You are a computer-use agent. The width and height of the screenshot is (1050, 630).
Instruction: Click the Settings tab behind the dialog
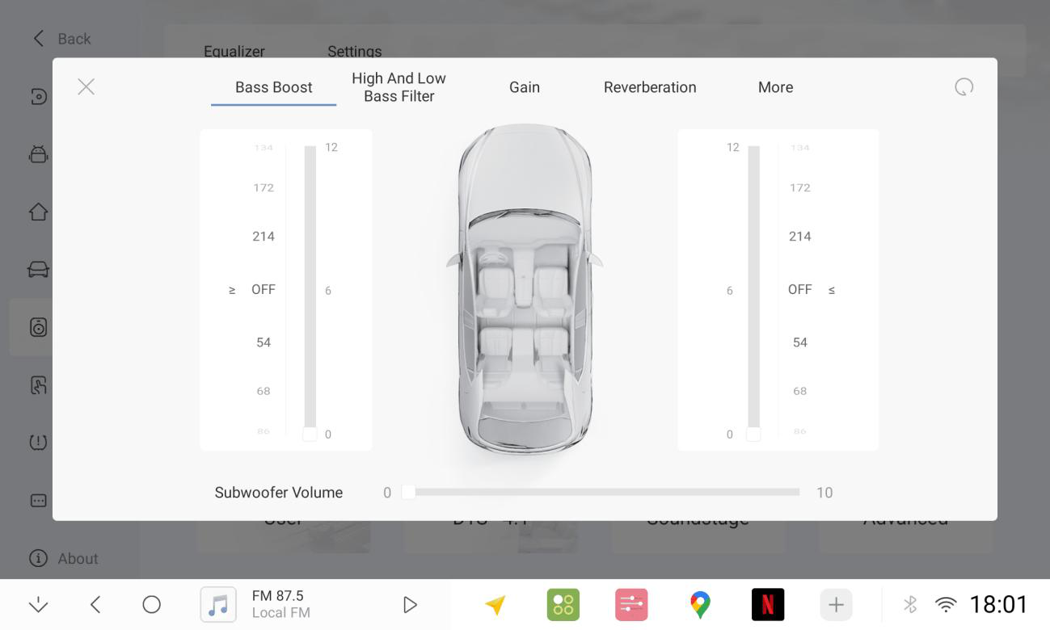coord(354,51)
